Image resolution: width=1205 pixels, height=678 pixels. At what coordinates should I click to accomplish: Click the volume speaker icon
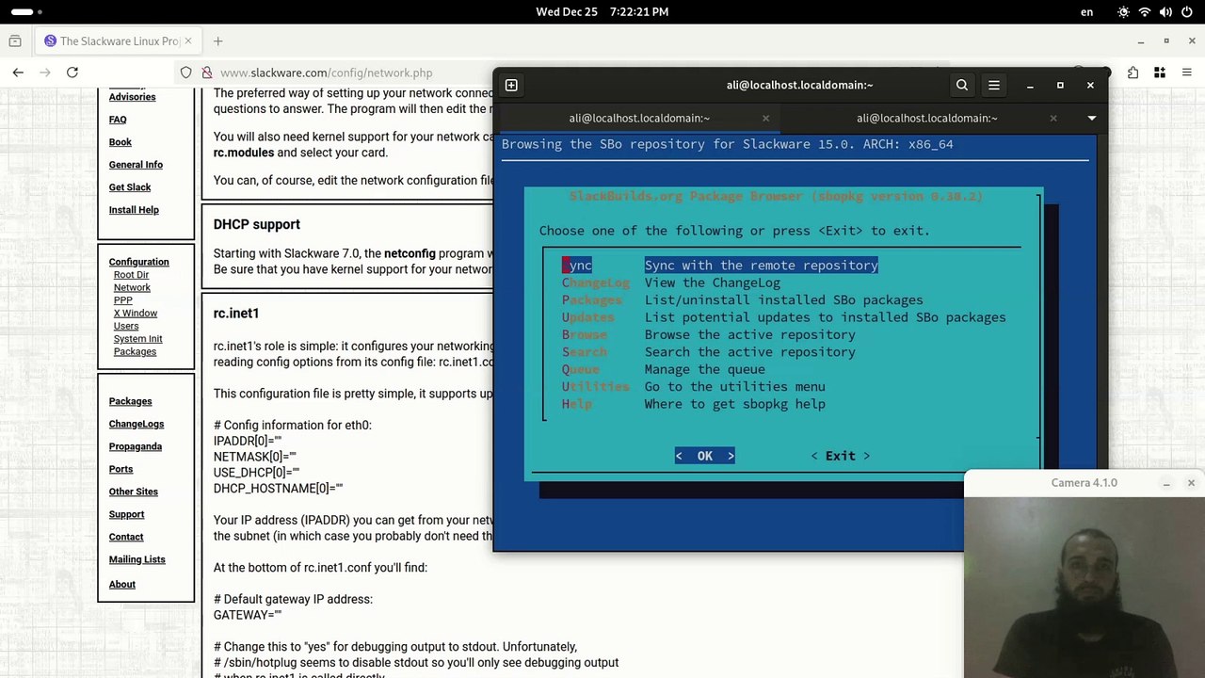pyautogui.click(x=1165, y=12)
